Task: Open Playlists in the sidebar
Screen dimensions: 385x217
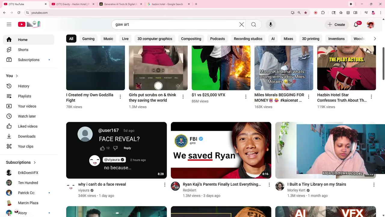Action: [29, 96]
